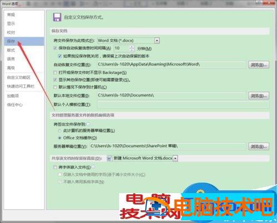Click the Word document icon in fidelity dropdown
The height and width of the screenshot is (223, 277).
(x=110, y=158)
